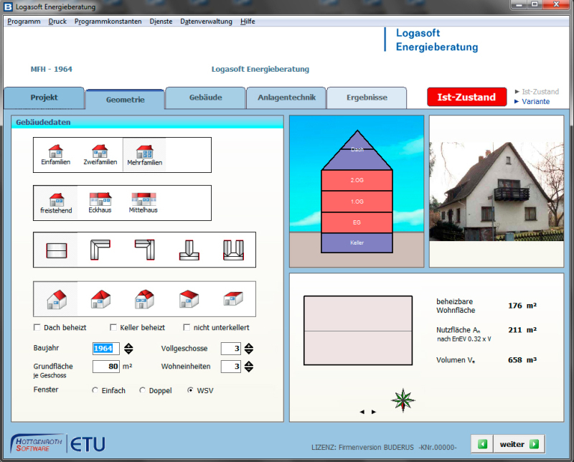Pick the second roof type house icon
The height and width of the screenshot is (462, 574).
click(x=100, y=299)
